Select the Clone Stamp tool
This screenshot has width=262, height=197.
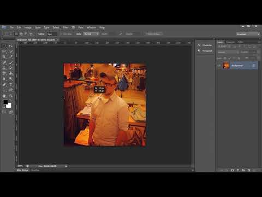pyautogui.click(x=4, y=68)
